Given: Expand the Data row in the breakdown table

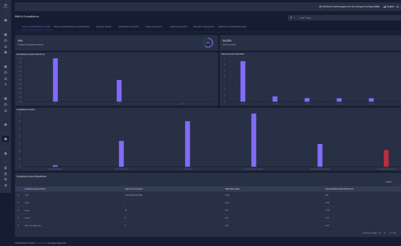Looking at the screenshot, I should (x=18, y=202).
